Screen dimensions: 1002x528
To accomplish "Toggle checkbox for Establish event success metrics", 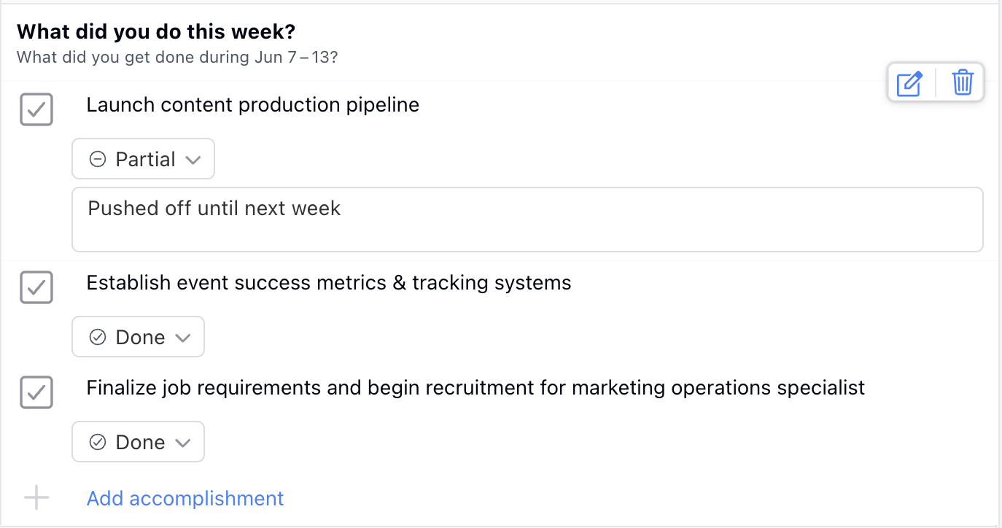I will pyautogui.click(x=36, y=287).
